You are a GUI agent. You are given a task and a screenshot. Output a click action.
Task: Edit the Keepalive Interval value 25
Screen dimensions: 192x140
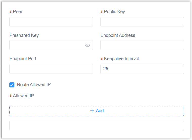point(142,69)
